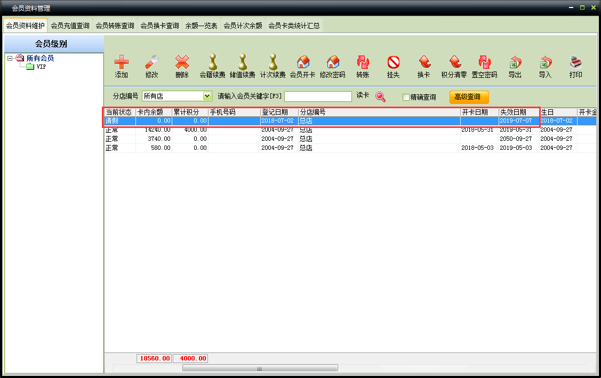Viewport: 601px width, 378px height.
Task: Click the total balance 18560.00 field
Action: [154, 358]
